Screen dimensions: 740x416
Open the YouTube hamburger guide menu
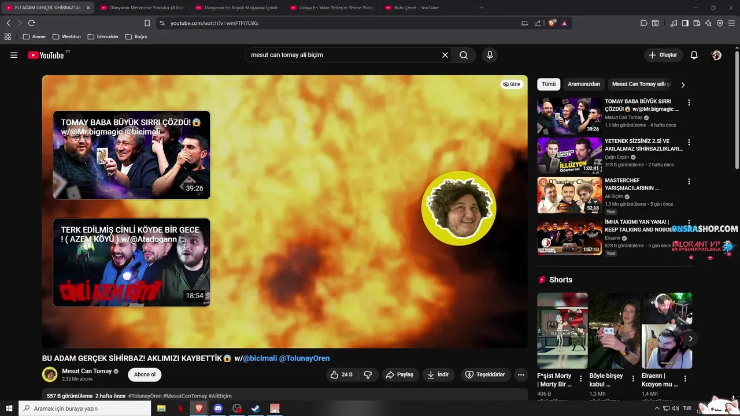coord(14,55)
